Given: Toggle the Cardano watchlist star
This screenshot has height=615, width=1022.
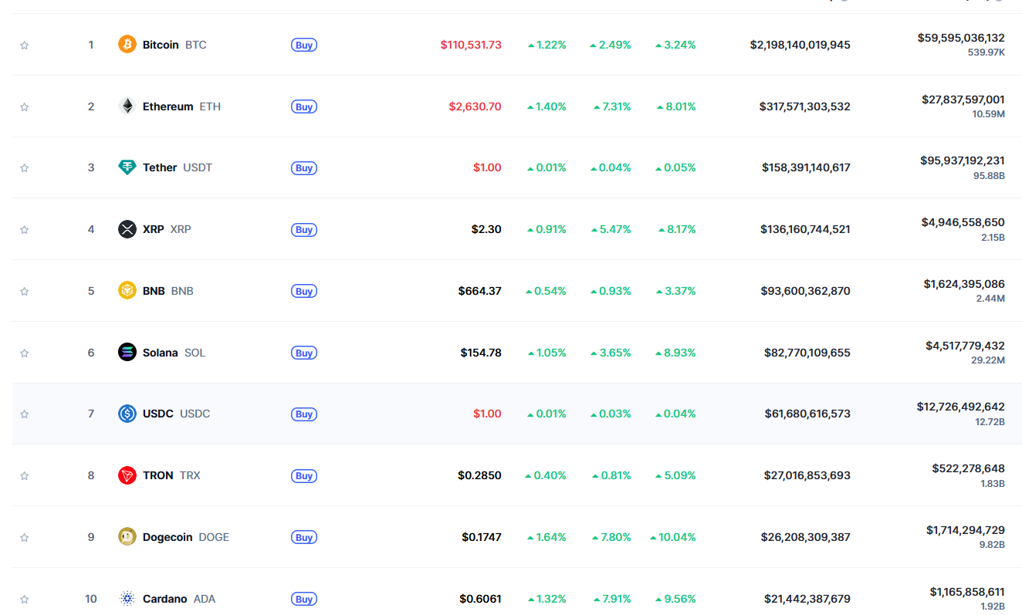Looking at the screenshot, I should tap(24, 599).
